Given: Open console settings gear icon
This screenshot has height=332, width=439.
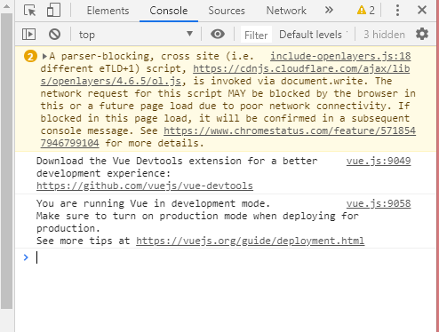Looking at the screenshot, I should click(x=422, y=34).
